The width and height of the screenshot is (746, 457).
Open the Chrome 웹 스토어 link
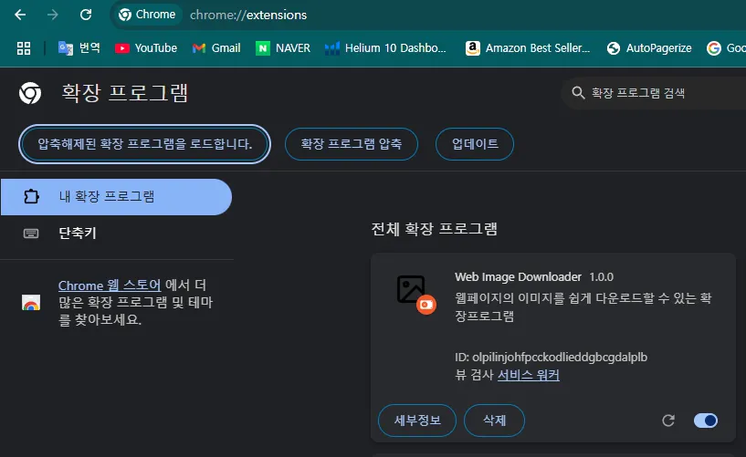click(x=110, y=286)
